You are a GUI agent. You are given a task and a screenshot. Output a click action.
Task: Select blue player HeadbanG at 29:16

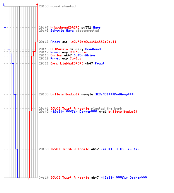[x=93, y=49]
